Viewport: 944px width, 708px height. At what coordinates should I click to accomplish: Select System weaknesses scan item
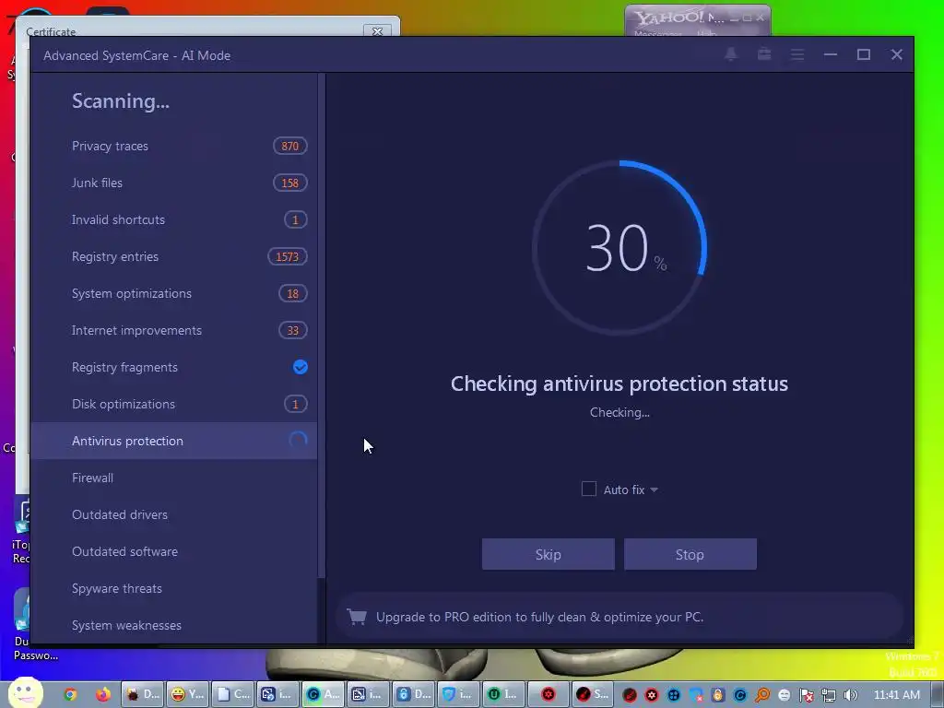tap(174, 625)
